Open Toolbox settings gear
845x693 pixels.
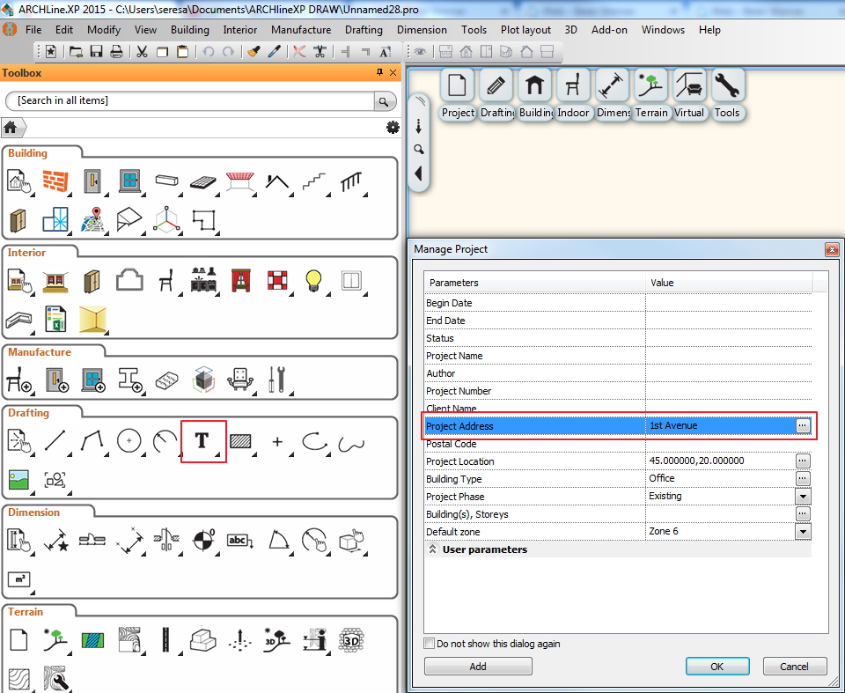[x=393, y=128]
